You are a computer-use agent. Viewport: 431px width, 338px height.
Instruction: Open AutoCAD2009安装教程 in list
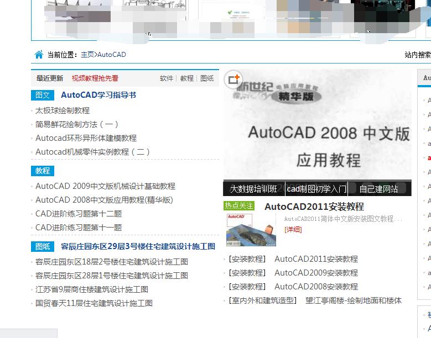click(316, 273)
